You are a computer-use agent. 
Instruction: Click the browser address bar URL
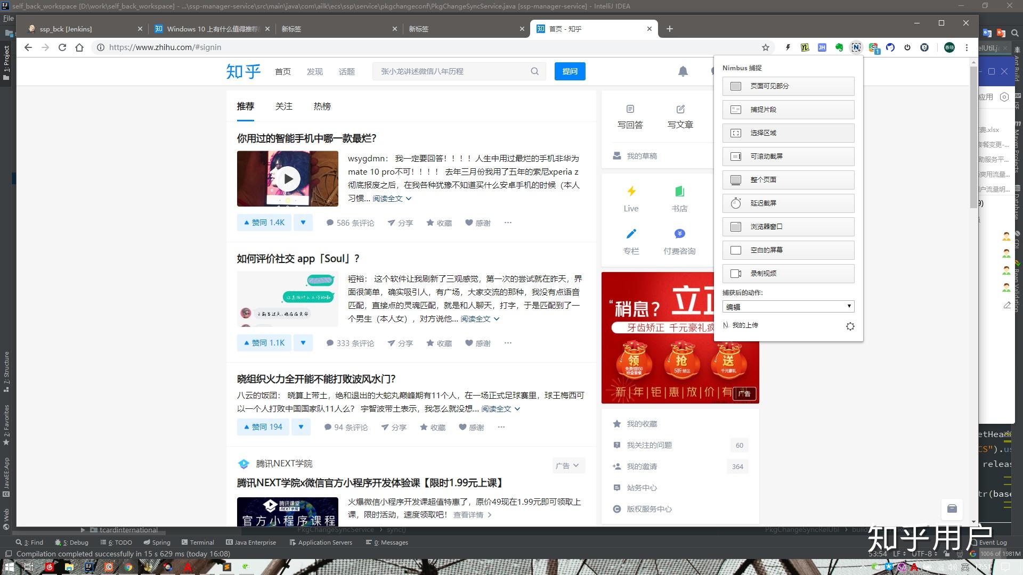point(165,47)
